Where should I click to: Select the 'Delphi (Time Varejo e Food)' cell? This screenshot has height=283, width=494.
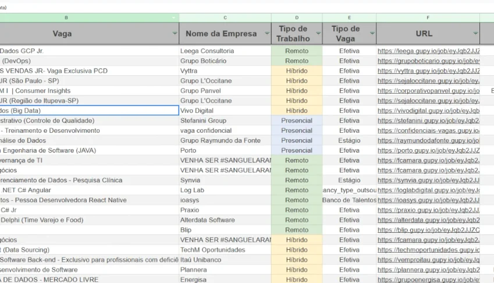click(x=89, y=220)
